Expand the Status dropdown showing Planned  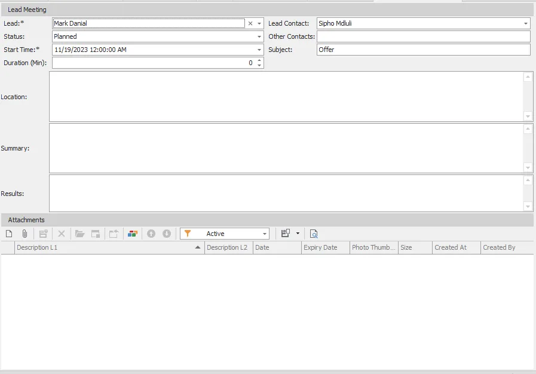(259, 36)
